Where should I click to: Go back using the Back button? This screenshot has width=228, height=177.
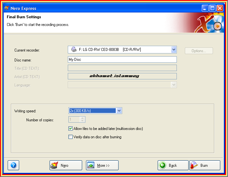click(173, 165)
